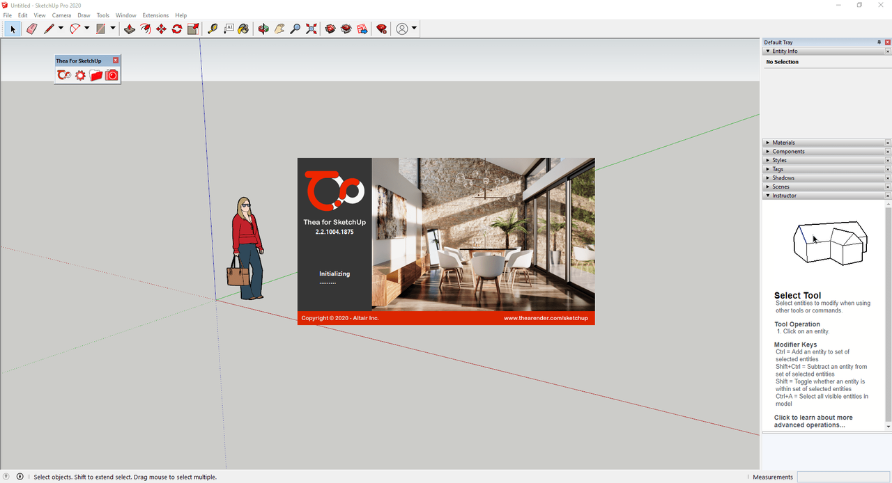The image size is (892, 483).
Task: Collapse the Entity Info panel
Action: (x=768, y=52)
